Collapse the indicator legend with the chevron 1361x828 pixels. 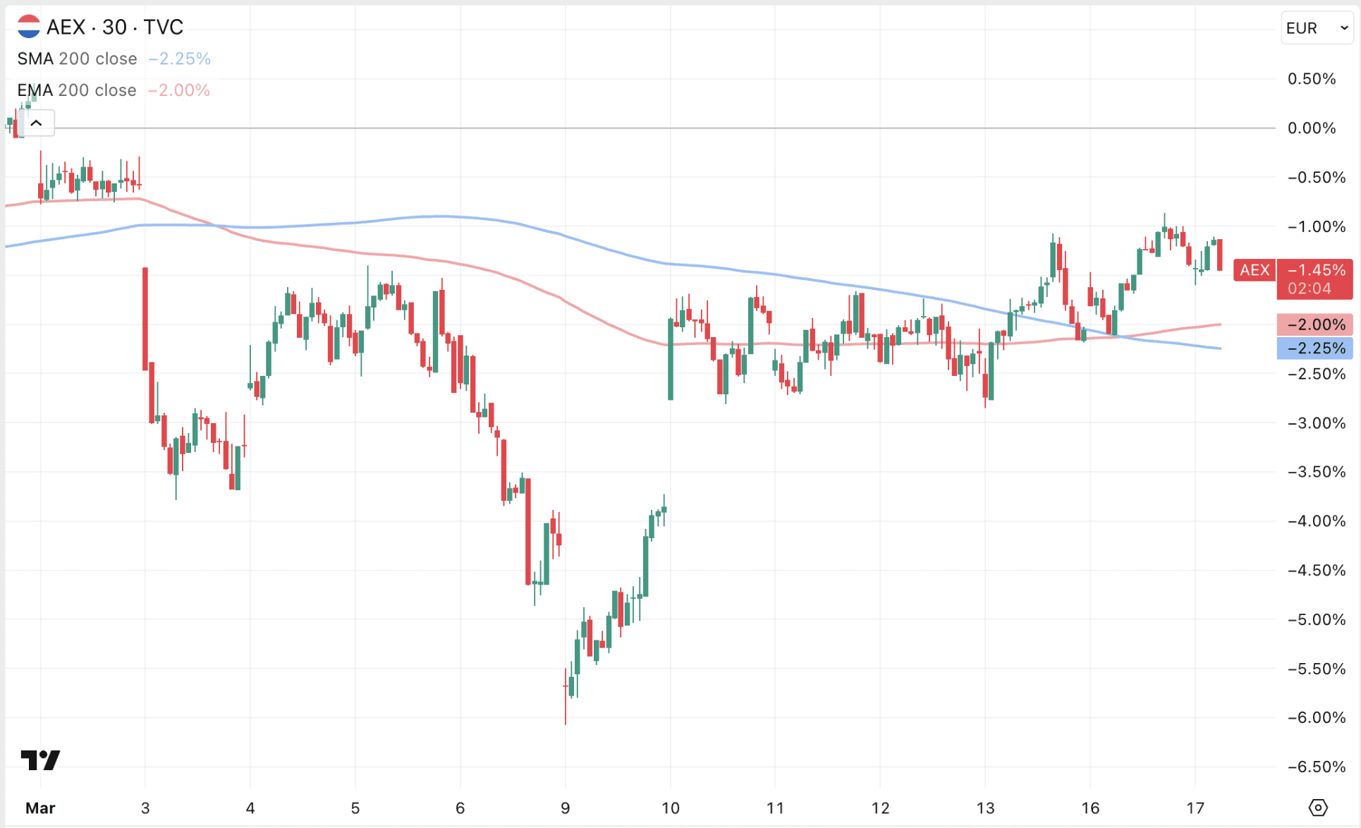(37, 123)
